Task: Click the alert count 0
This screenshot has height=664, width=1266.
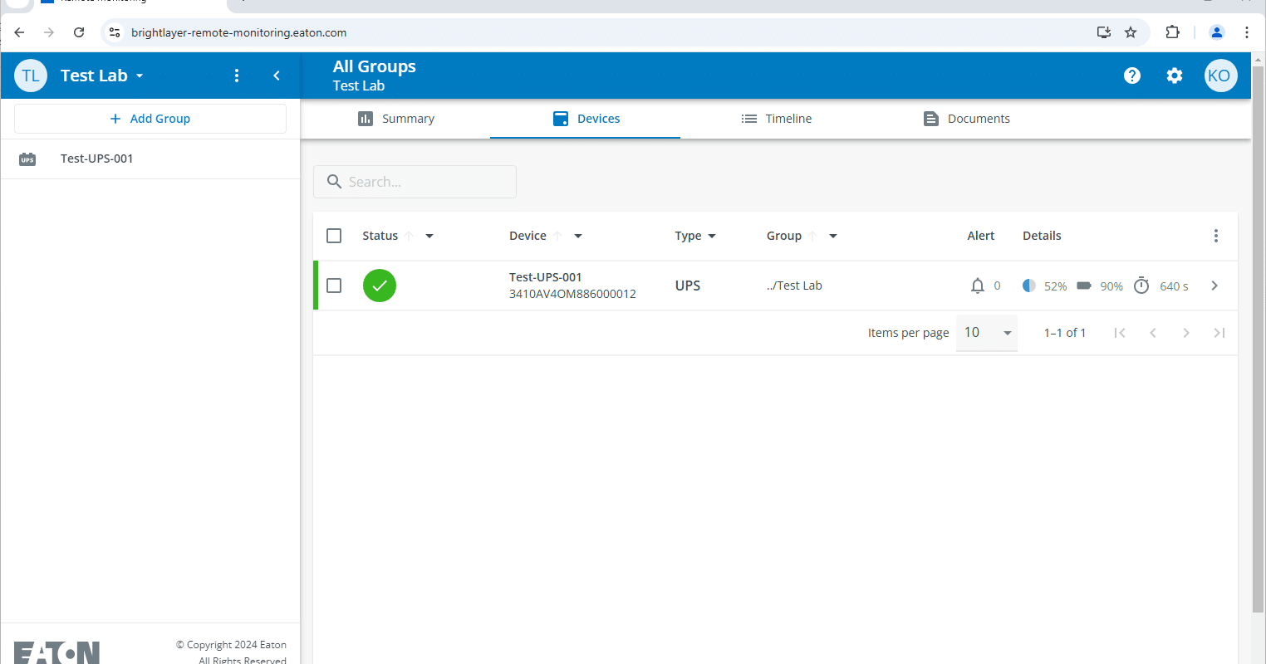Action: 997,286
